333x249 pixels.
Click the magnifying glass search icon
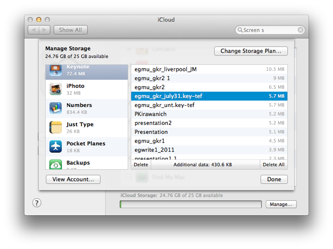click(x=240, y=30)
